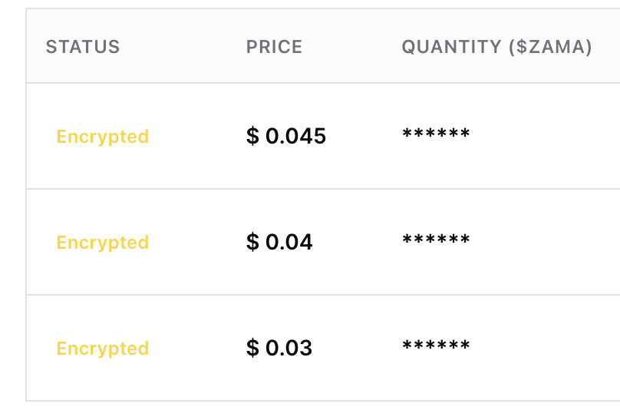Click header area between STATUS and PRICE

click(183, 47)
